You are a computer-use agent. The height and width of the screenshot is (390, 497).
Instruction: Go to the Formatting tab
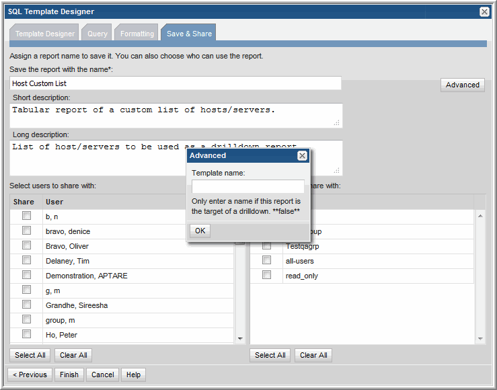point(137,34)
